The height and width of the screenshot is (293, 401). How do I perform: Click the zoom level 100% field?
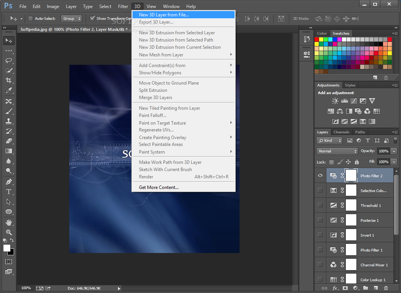[x=26, y=288]
